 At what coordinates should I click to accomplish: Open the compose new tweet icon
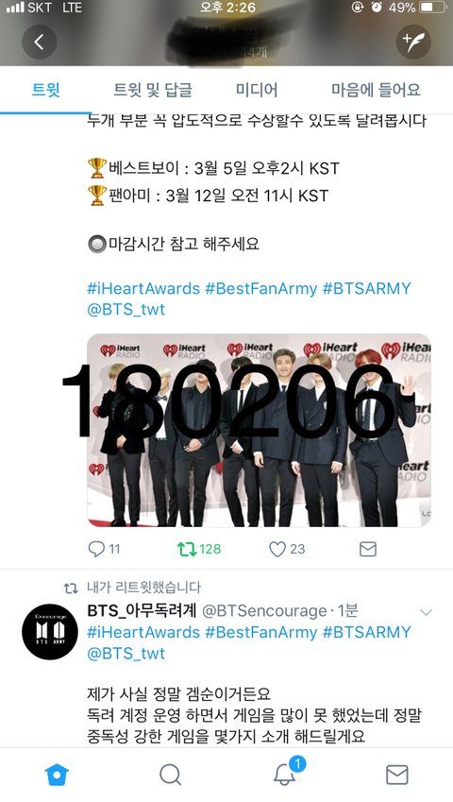(x=413, y=42)
